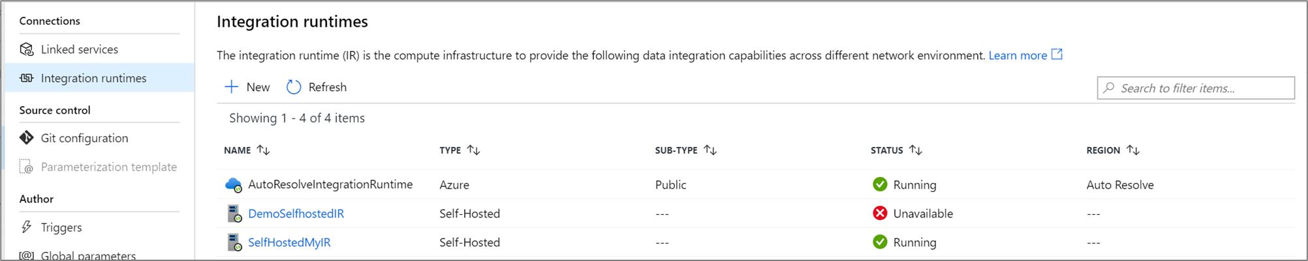The height and width of the screenshot is (261, 1308).
Task: Select Parameterization template in sidebar
Action: (108, 167)
